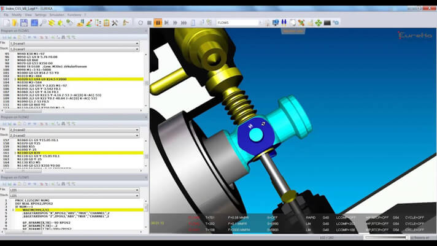Image resolution: width=437 pixels, height=246 pixels.
Task: Open the Modify menu
Action: click(17, 14)
